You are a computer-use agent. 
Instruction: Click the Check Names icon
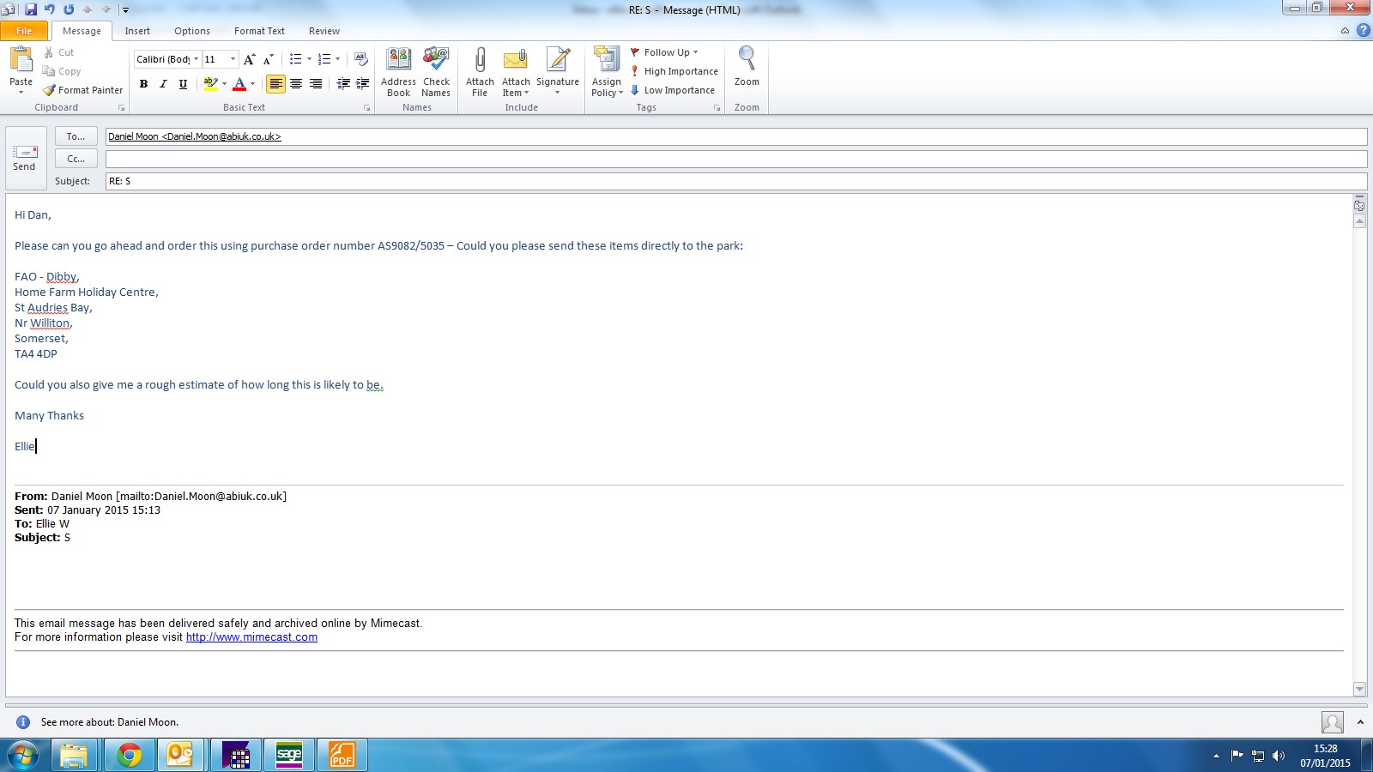[x=436, y=72]
